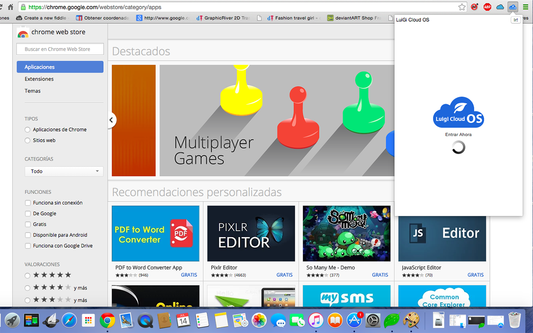Open the Reminders app in the dock
Image resolution: width=533 pixels, height=333 pixels.
(202, 321)
